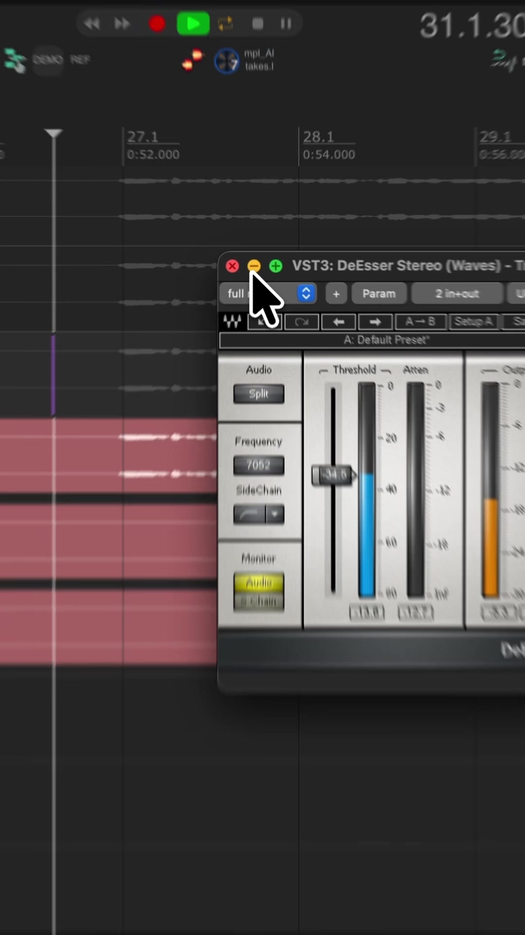
Task: Click the green envelope icon at top right
Action: click(x=504, y=60)
